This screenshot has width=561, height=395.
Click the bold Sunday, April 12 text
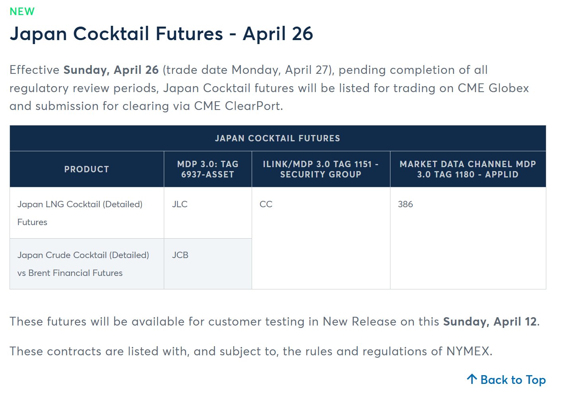(x=490, y=322)
